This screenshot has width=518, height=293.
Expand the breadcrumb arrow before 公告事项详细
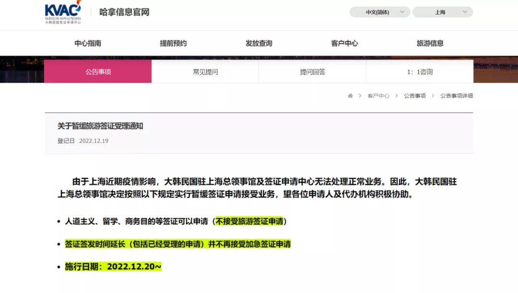click(x=432, y=95)
